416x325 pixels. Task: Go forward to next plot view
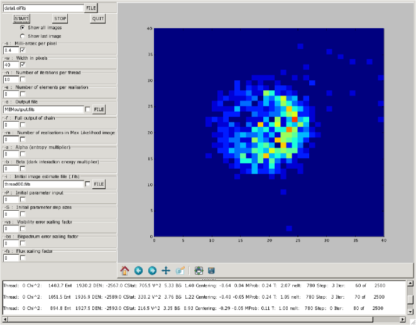tap(152, 270)
